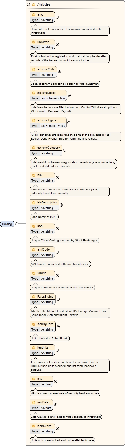The image size is (130, 446).
Task: Expand the lockinUnits attribute plus icon
Action: point(57,428)
